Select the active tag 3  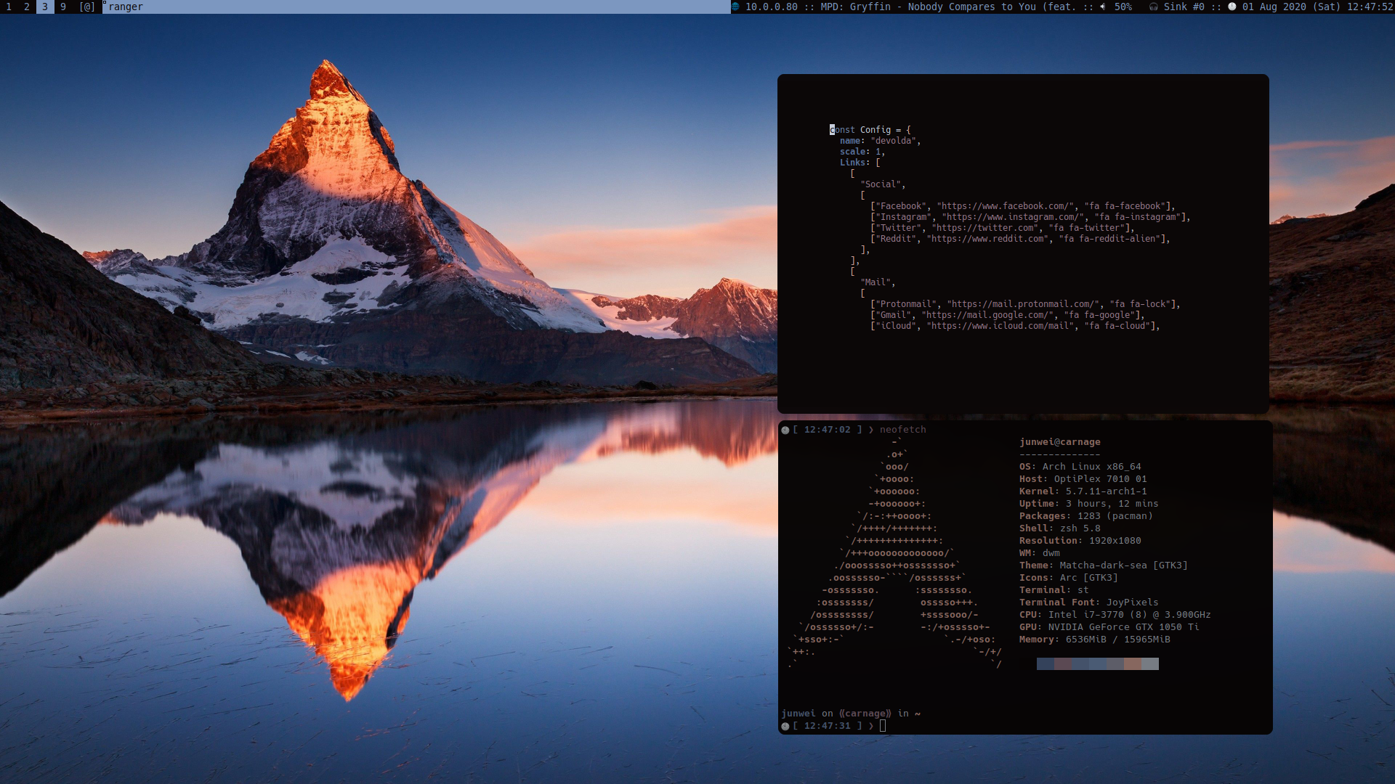tap(45, 7)
